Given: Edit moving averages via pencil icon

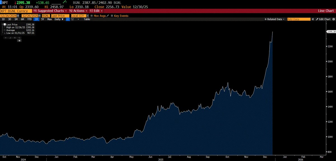Looking at the screenshot, I should [x=108, y=16].
